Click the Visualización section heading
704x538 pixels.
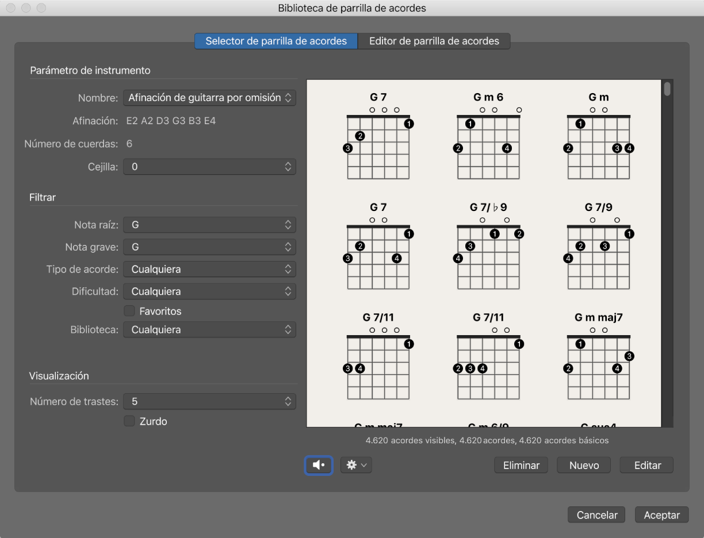coord(59,376)
